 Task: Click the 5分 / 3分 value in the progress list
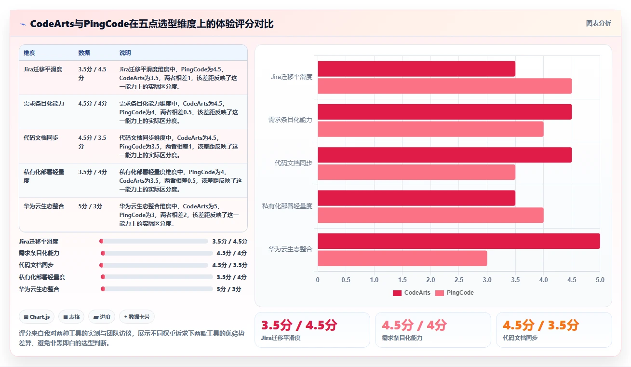[229, 289]
